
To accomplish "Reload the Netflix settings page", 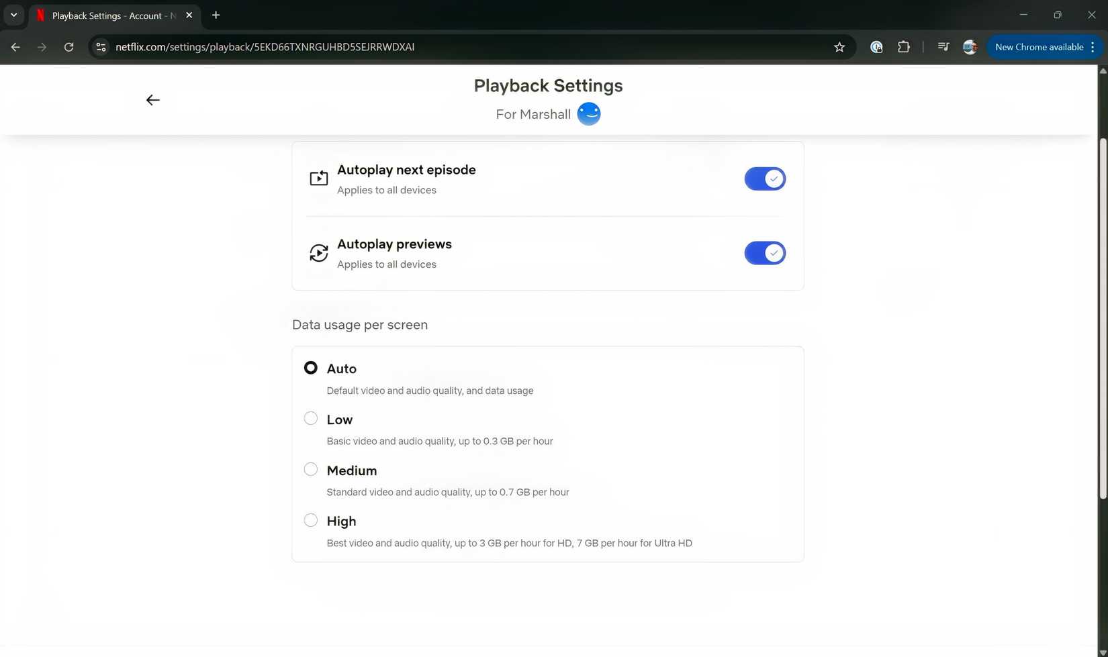I will click(x=68, y=47).
